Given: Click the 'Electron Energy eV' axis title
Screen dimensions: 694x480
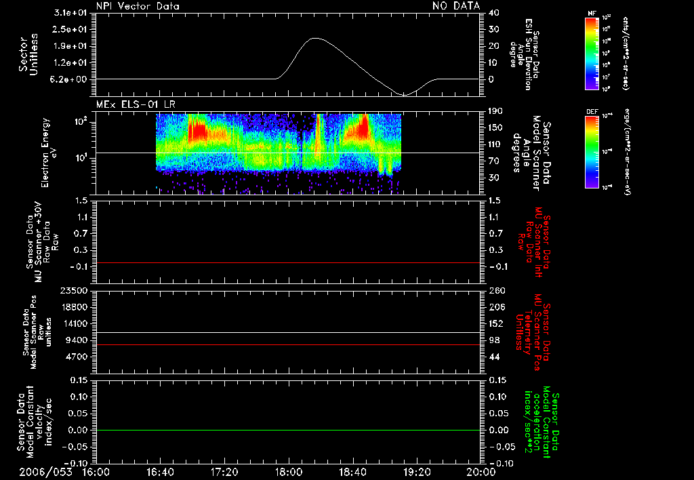Looking at the screenshot, I should coord(48,153).
